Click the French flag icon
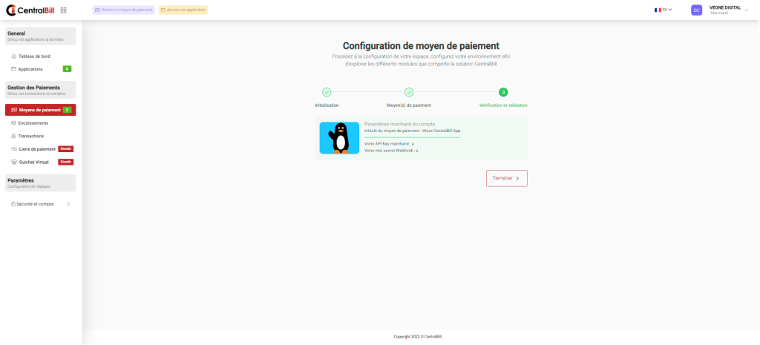This screenshot has height=345, width=760. point(658,10)
